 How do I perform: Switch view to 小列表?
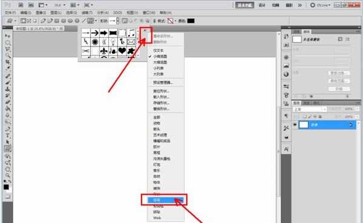click(159, 68)
